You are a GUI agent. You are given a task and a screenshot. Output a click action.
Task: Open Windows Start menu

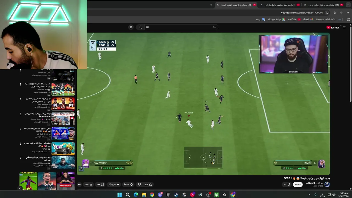(x=120, y=195)
